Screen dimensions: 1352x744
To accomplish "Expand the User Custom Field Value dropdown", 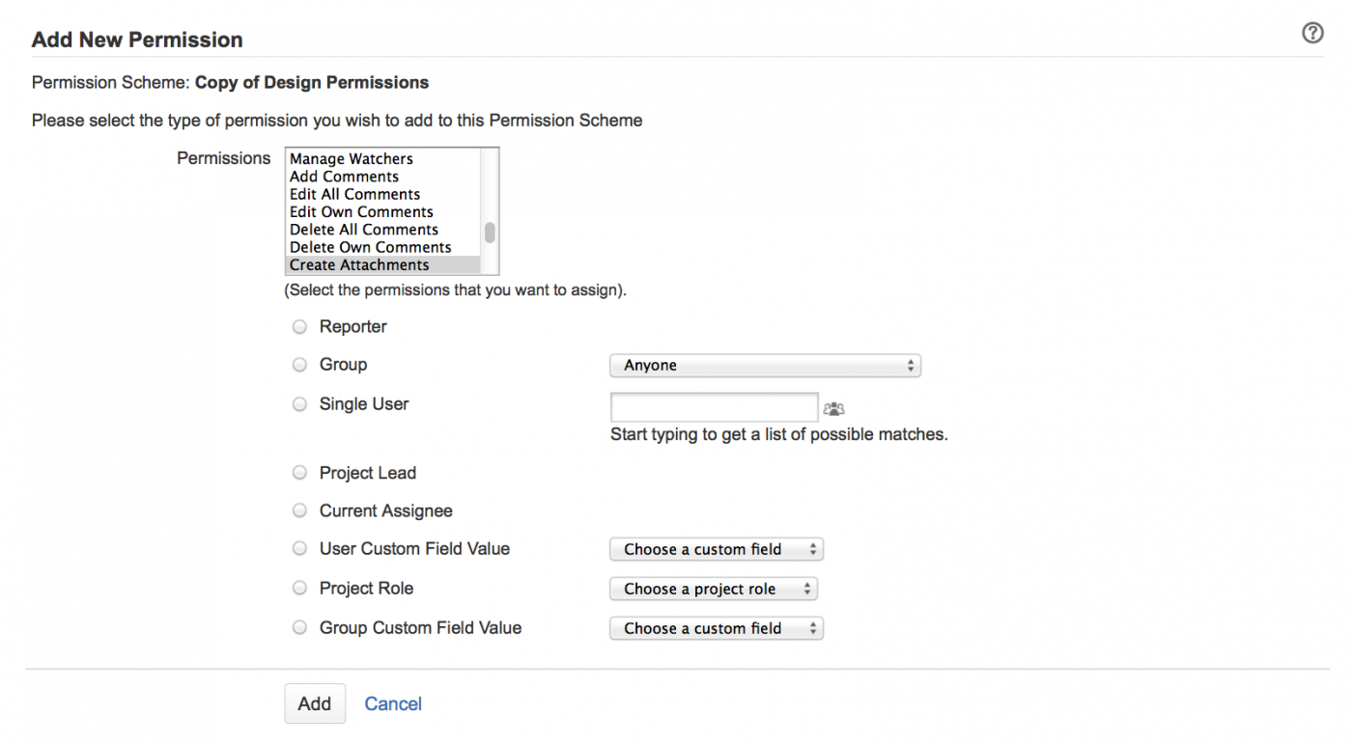I will click(716, 549).
